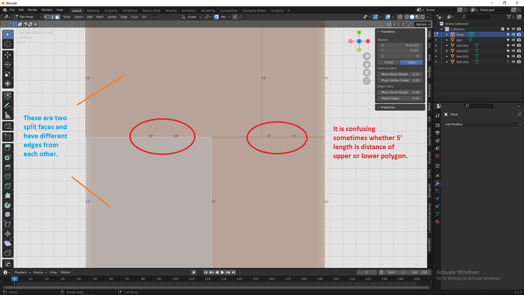The height and width of the screenshot is (295, 524).
Task: Select the Knife tool
Action: 8,186
